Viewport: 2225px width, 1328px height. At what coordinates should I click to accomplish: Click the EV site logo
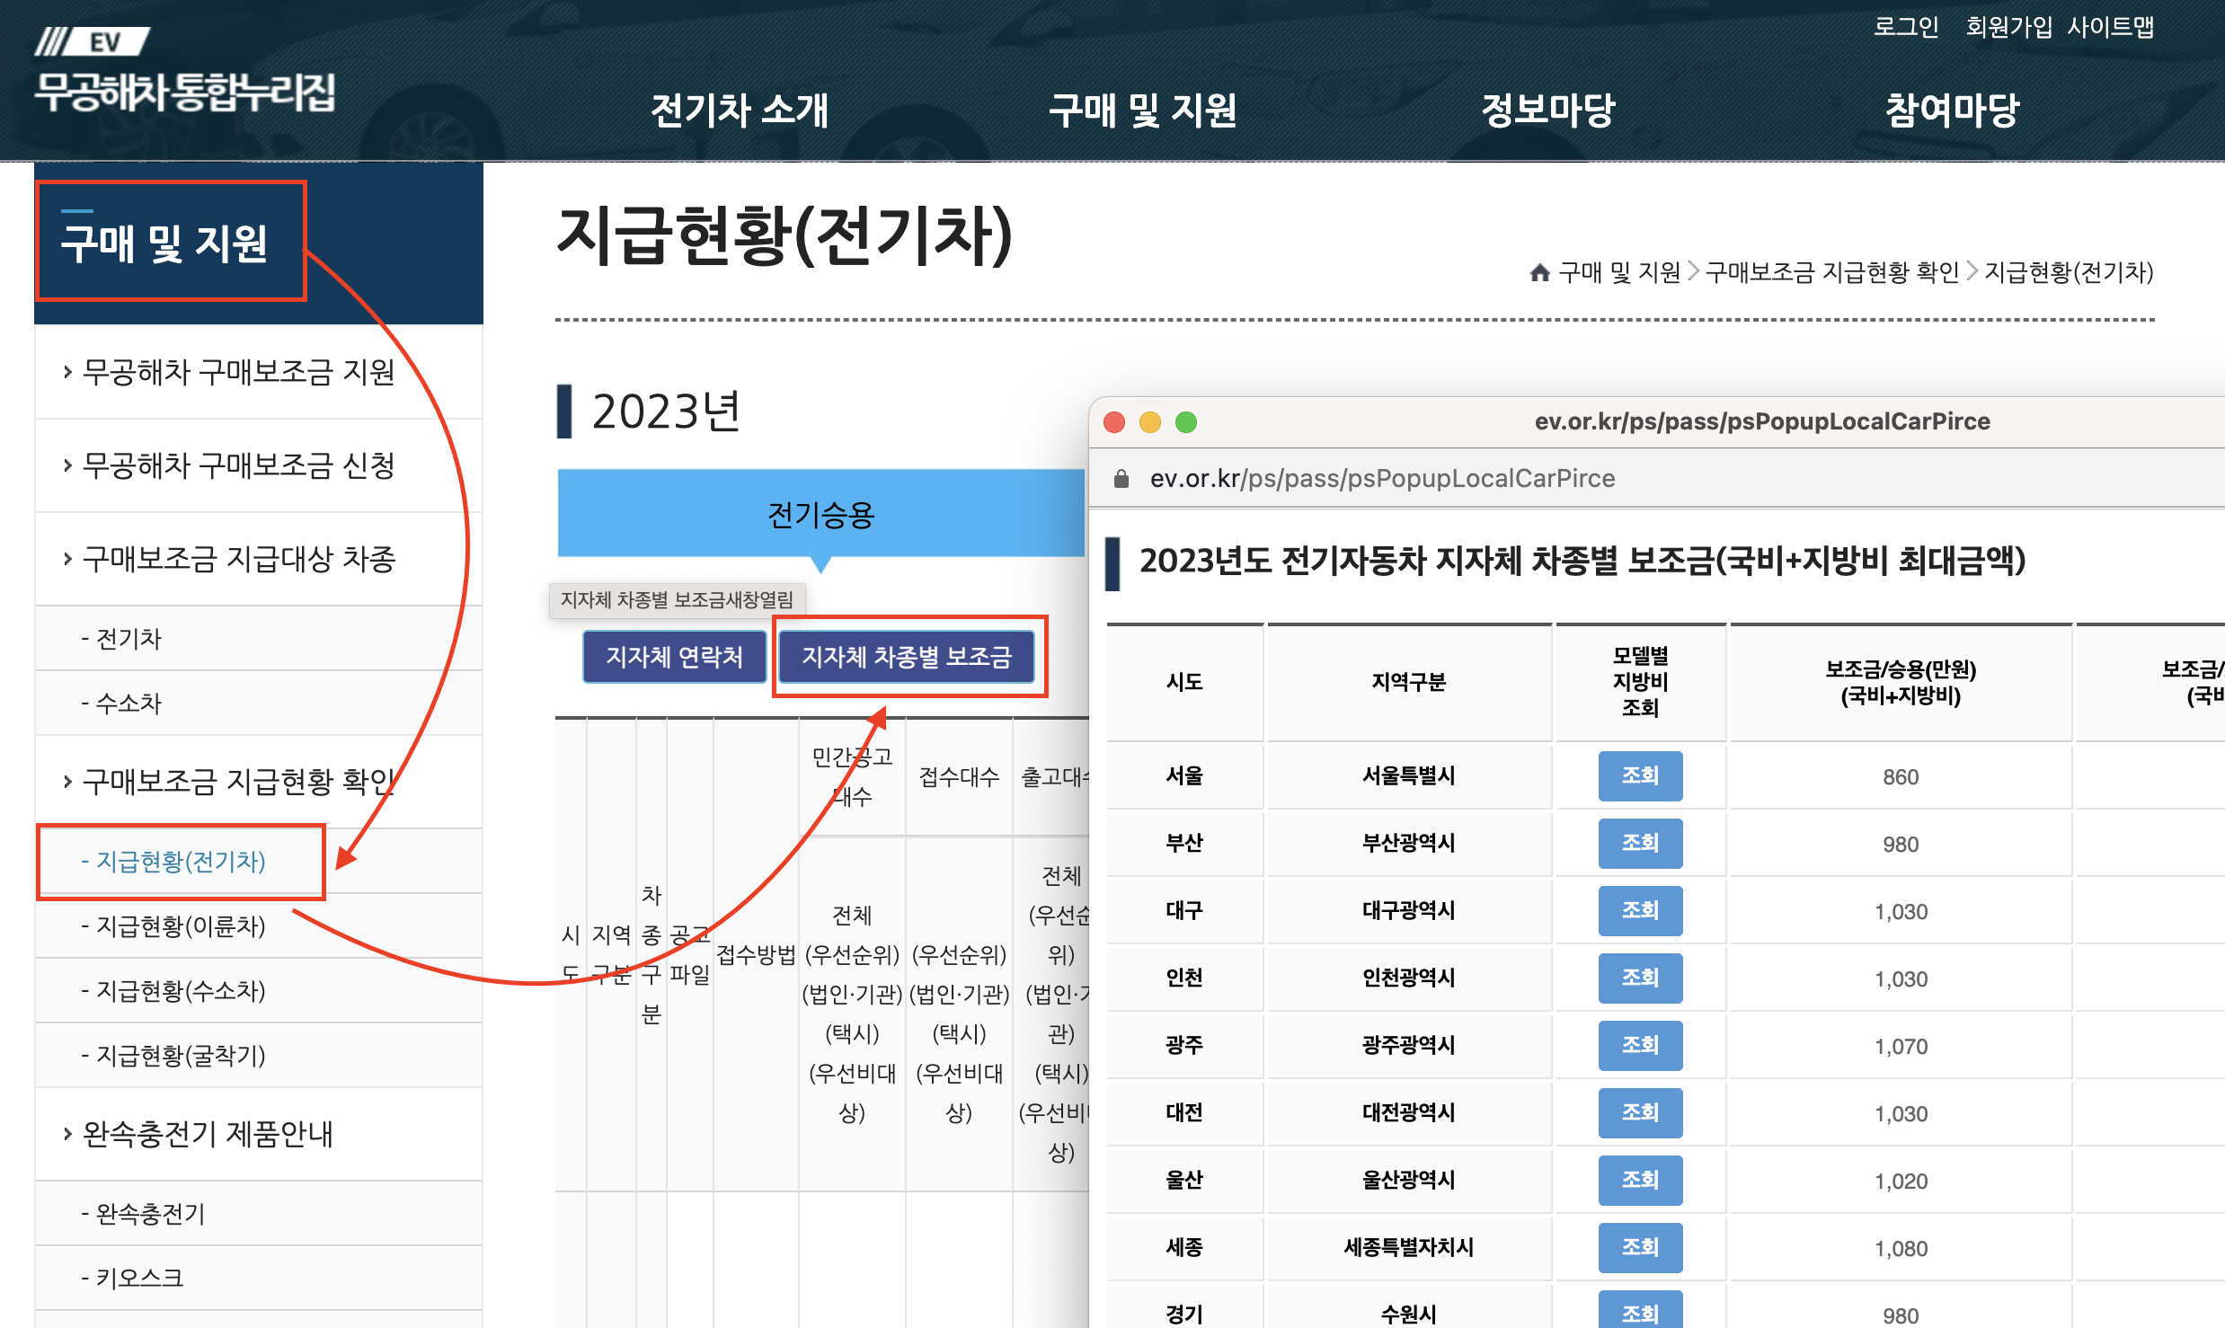coord(184,72)
